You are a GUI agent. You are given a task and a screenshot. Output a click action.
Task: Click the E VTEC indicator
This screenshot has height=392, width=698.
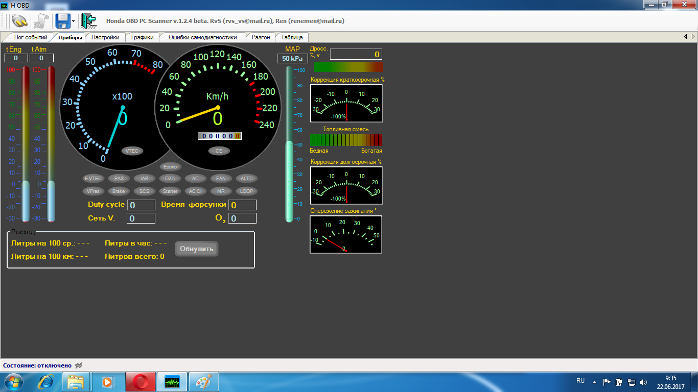[x=94, y=179]
